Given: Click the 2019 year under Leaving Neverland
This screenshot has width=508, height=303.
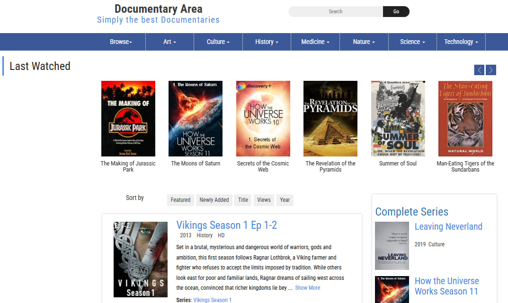Looking at the screenshot, I should pyautogui.click(x=420, y=244).
